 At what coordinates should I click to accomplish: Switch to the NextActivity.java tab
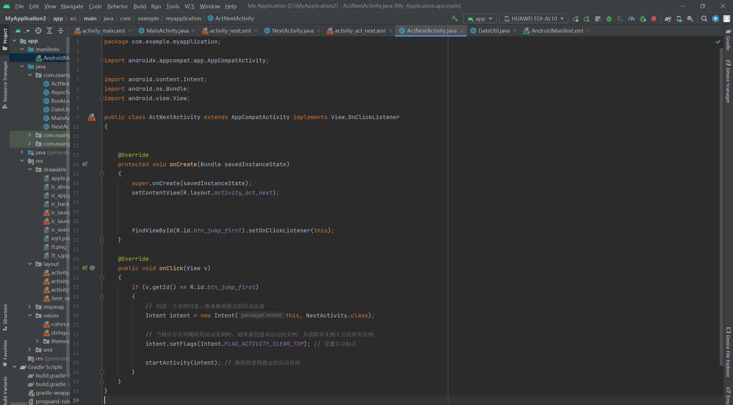pos(292,31)
